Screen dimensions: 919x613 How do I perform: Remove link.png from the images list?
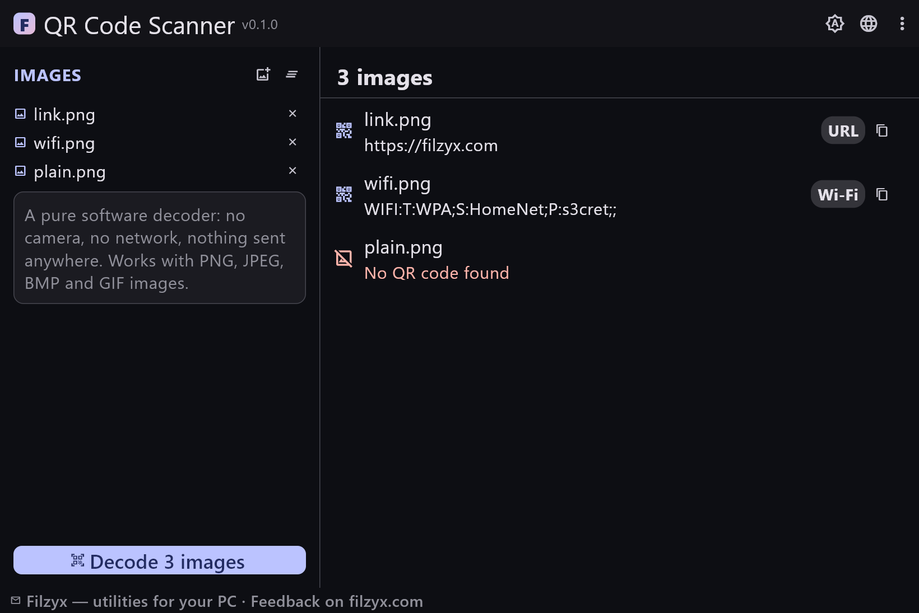click(293, 114)
